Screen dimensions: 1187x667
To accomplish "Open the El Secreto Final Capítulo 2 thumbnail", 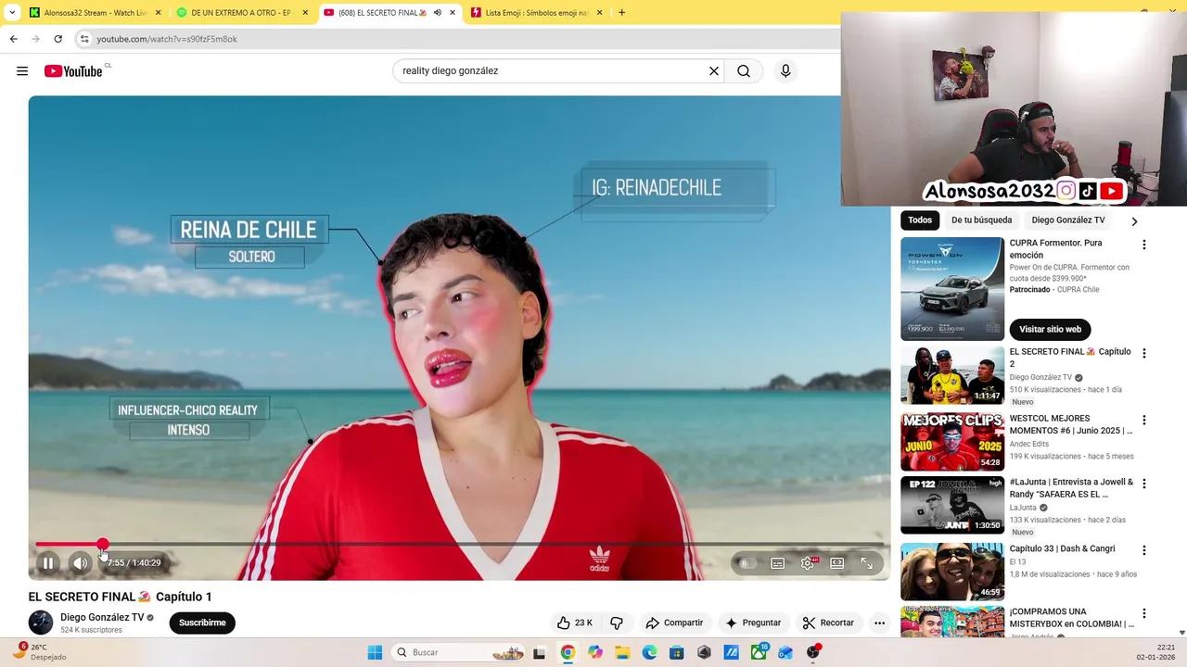I will 952,375.
